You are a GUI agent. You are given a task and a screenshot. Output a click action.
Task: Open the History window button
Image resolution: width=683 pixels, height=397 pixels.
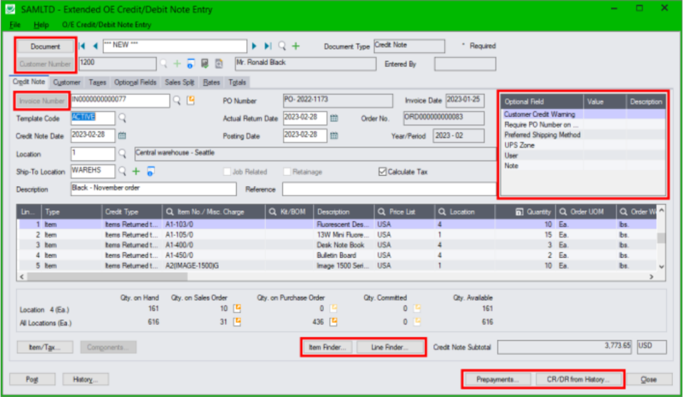pyautogui.click(x=85, y=380)
